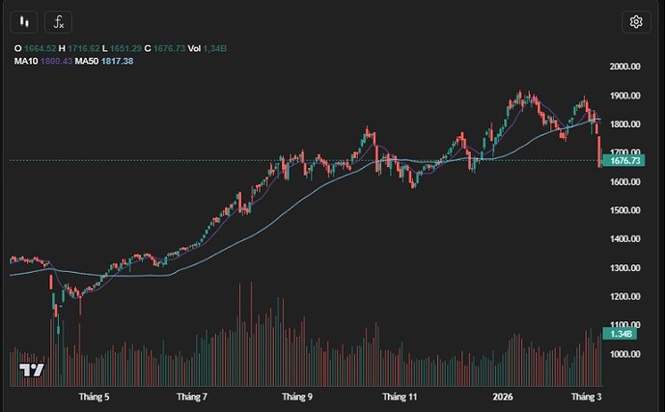Click the MA50 value 1817.38

click(117, 61)
